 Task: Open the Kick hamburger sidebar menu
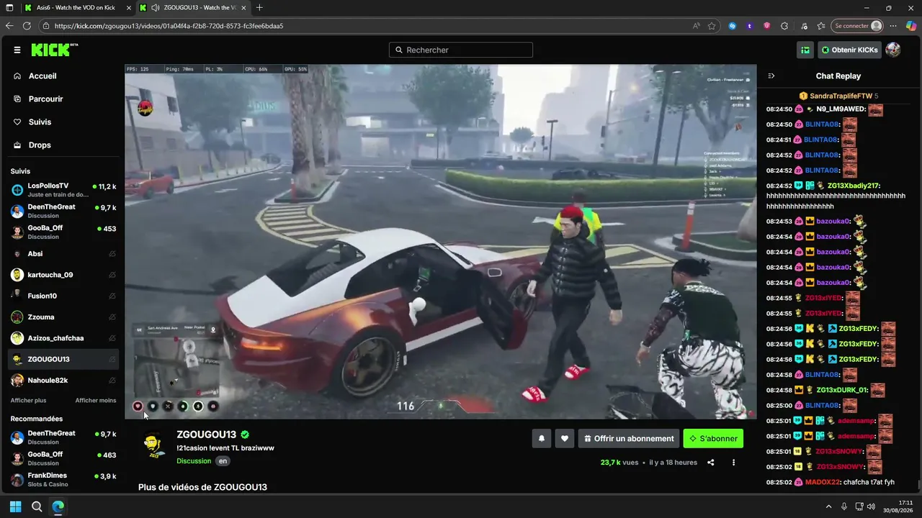17,50
